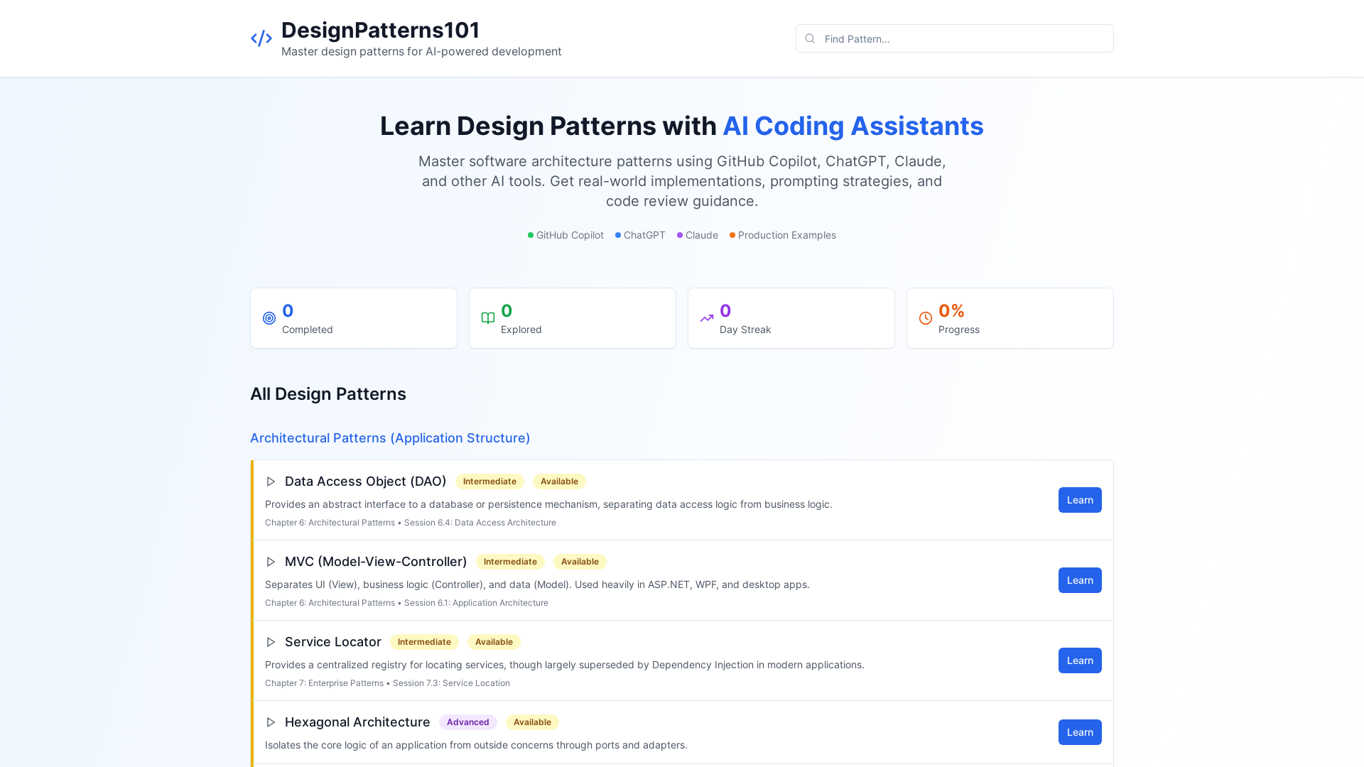Click the green GitHub Copilot legend dot
Screen dimensions: 1364x767
tap(530, 235)
